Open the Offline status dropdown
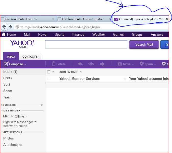172x153 pixels. 26,116
